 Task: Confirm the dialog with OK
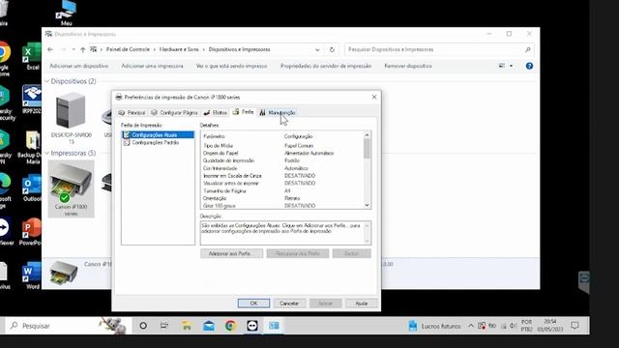pyautogui.click(x=253, y=304)
